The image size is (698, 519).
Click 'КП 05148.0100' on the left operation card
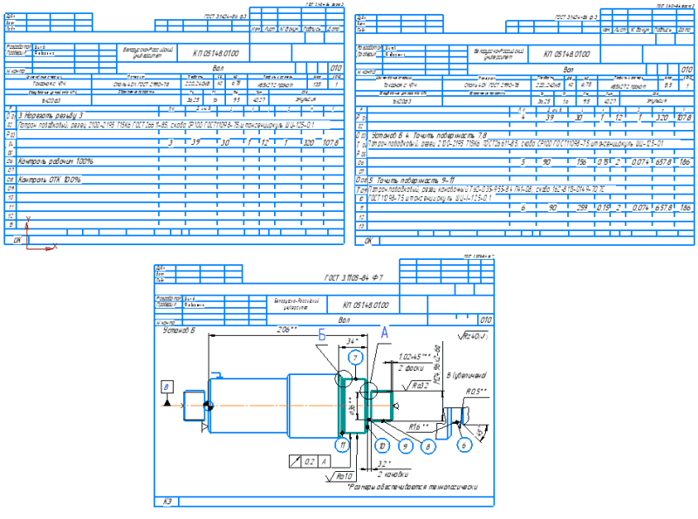click(216, 53)
